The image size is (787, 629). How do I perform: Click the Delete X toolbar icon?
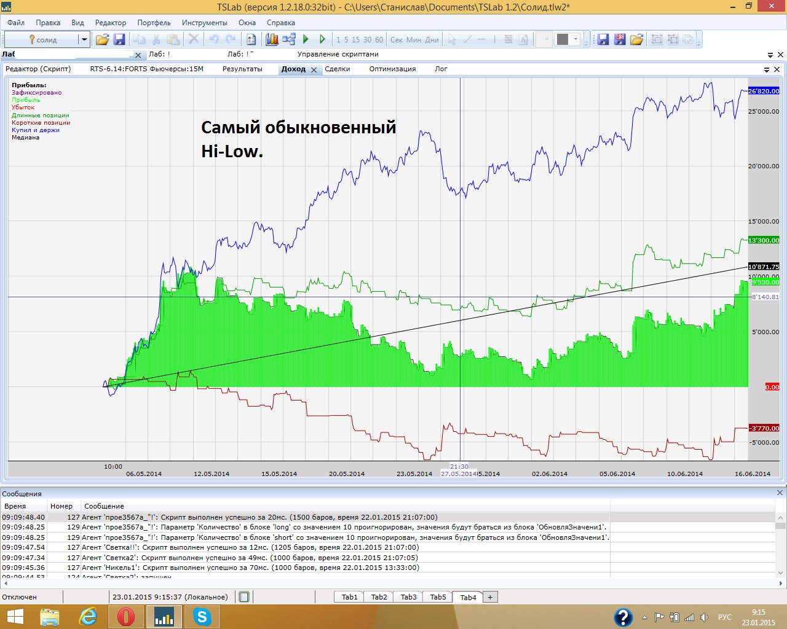(x=194, y=39)
